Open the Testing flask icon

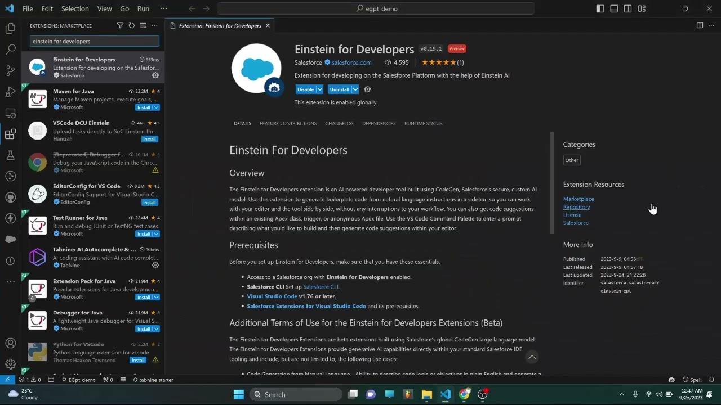coord(10,155)
